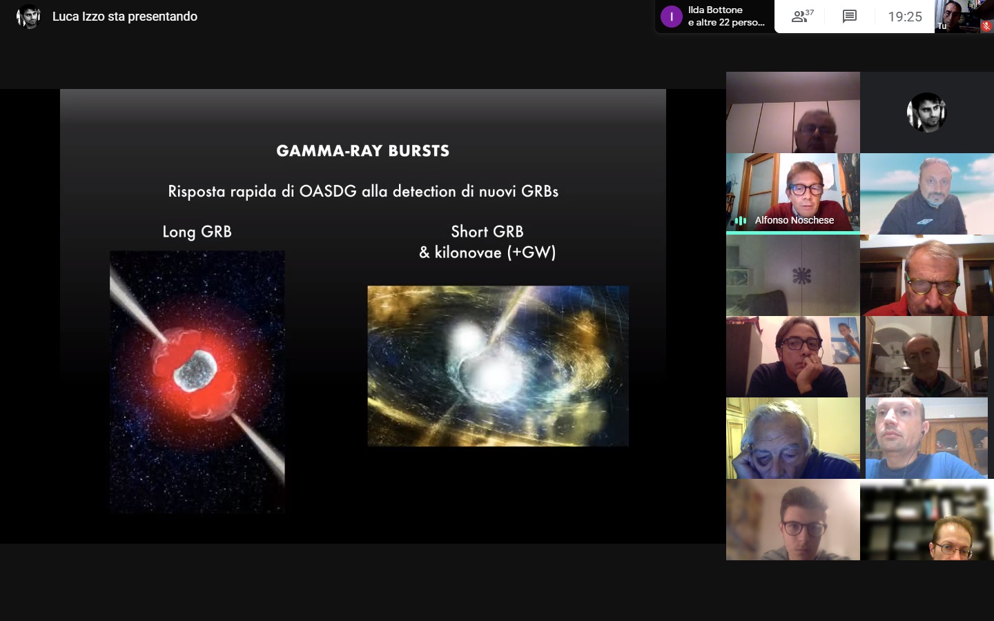Select Alfonso Noschese video tile

coord(792,193)
